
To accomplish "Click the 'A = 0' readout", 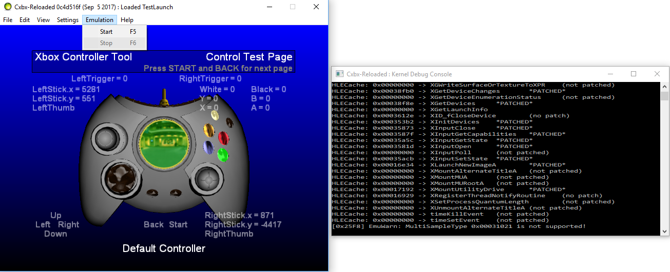I will pos(260,108).
